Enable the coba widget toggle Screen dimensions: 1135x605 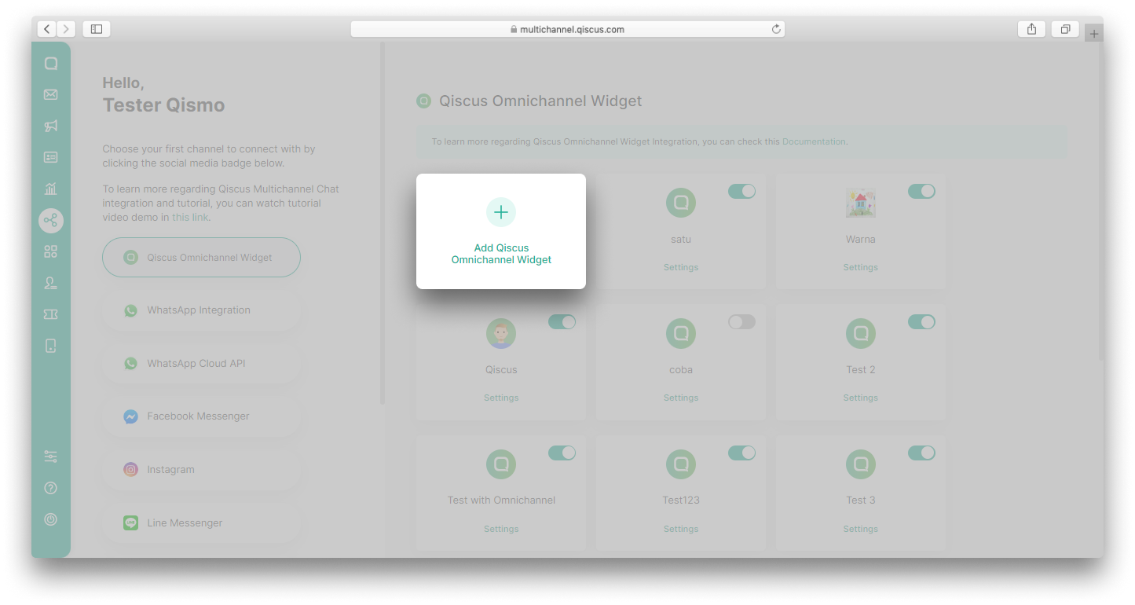741,321
